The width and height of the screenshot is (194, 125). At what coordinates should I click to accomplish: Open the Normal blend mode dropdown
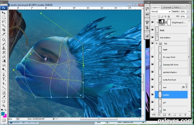(x=161, y=12)
